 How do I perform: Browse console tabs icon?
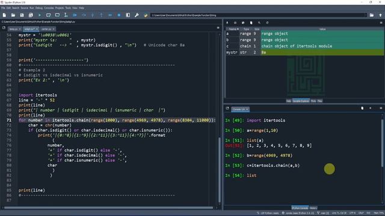[x=227, y=108]
